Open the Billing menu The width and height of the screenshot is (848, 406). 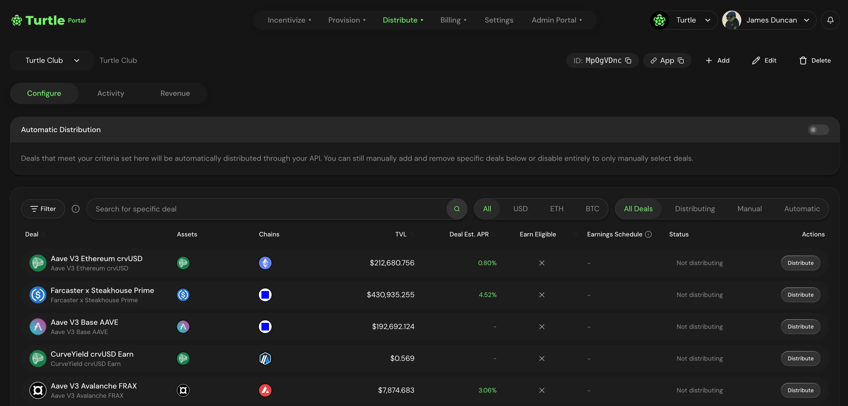click(x=453, y=20)
